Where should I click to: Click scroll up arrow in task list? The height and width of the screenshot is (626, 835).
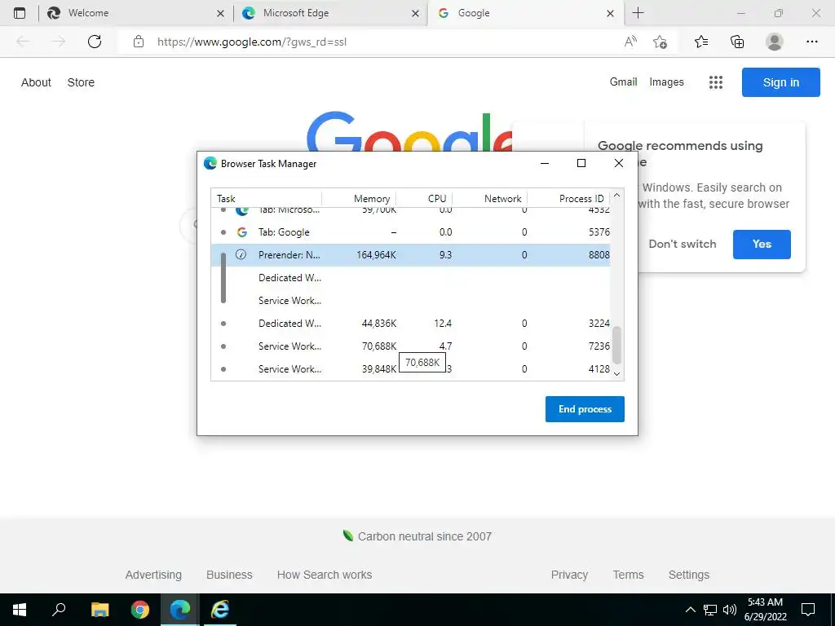point(616,196)
